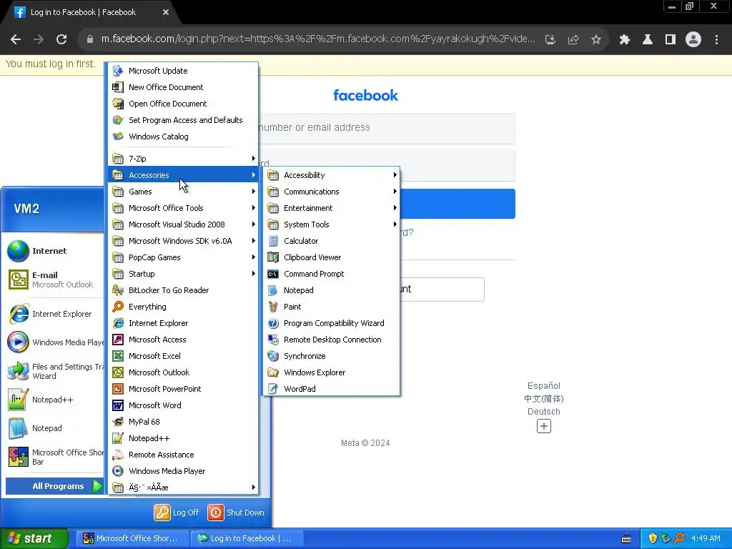Launch Everything search program
732x549 pixels.
pyautogui.click(x=183, y=307)
